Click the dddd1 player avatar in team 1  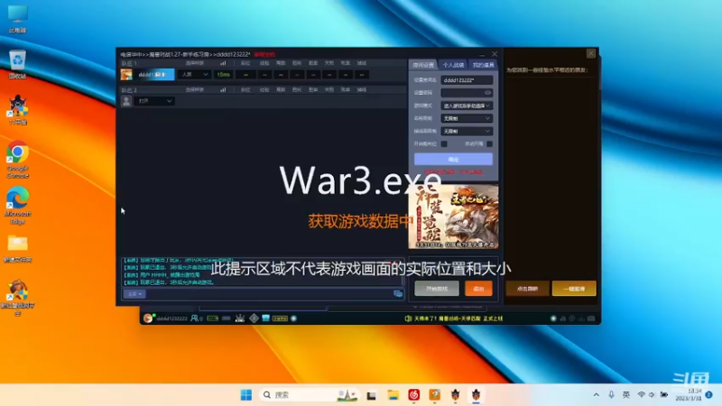(x=126, y=75)
